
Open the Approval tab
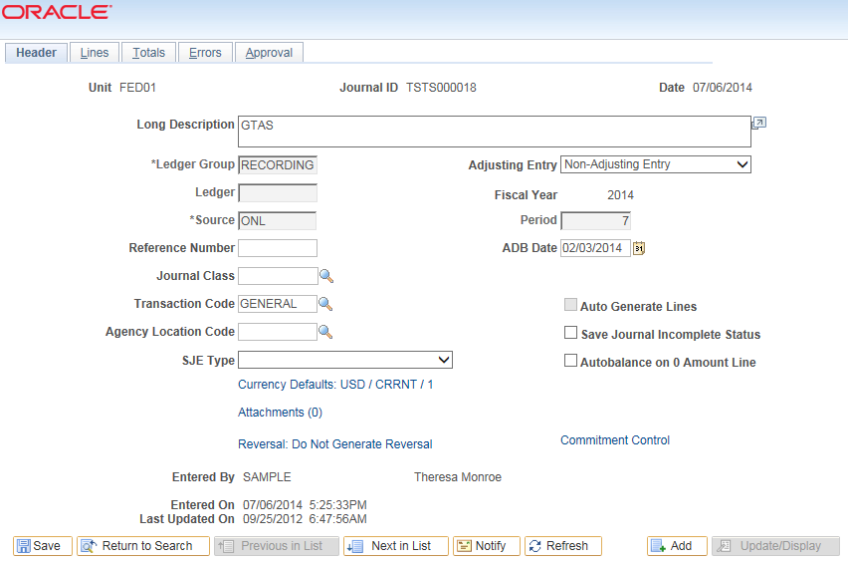pyautogui.click(x=269, y=53)
